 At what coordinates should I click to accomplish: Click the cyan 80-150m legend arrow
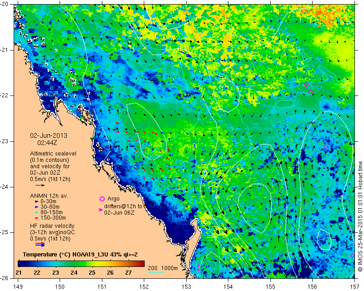point(36,212)
